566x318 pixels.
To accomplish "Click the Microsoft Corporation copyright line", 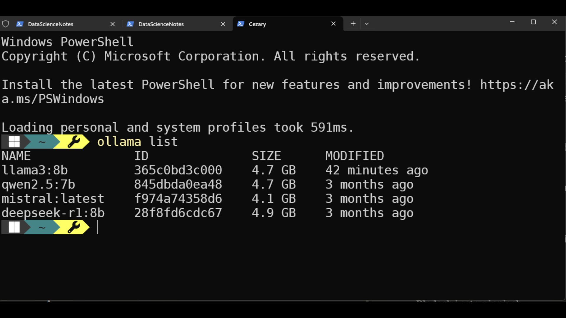I will pyautogui.click(x=211, y=56).
